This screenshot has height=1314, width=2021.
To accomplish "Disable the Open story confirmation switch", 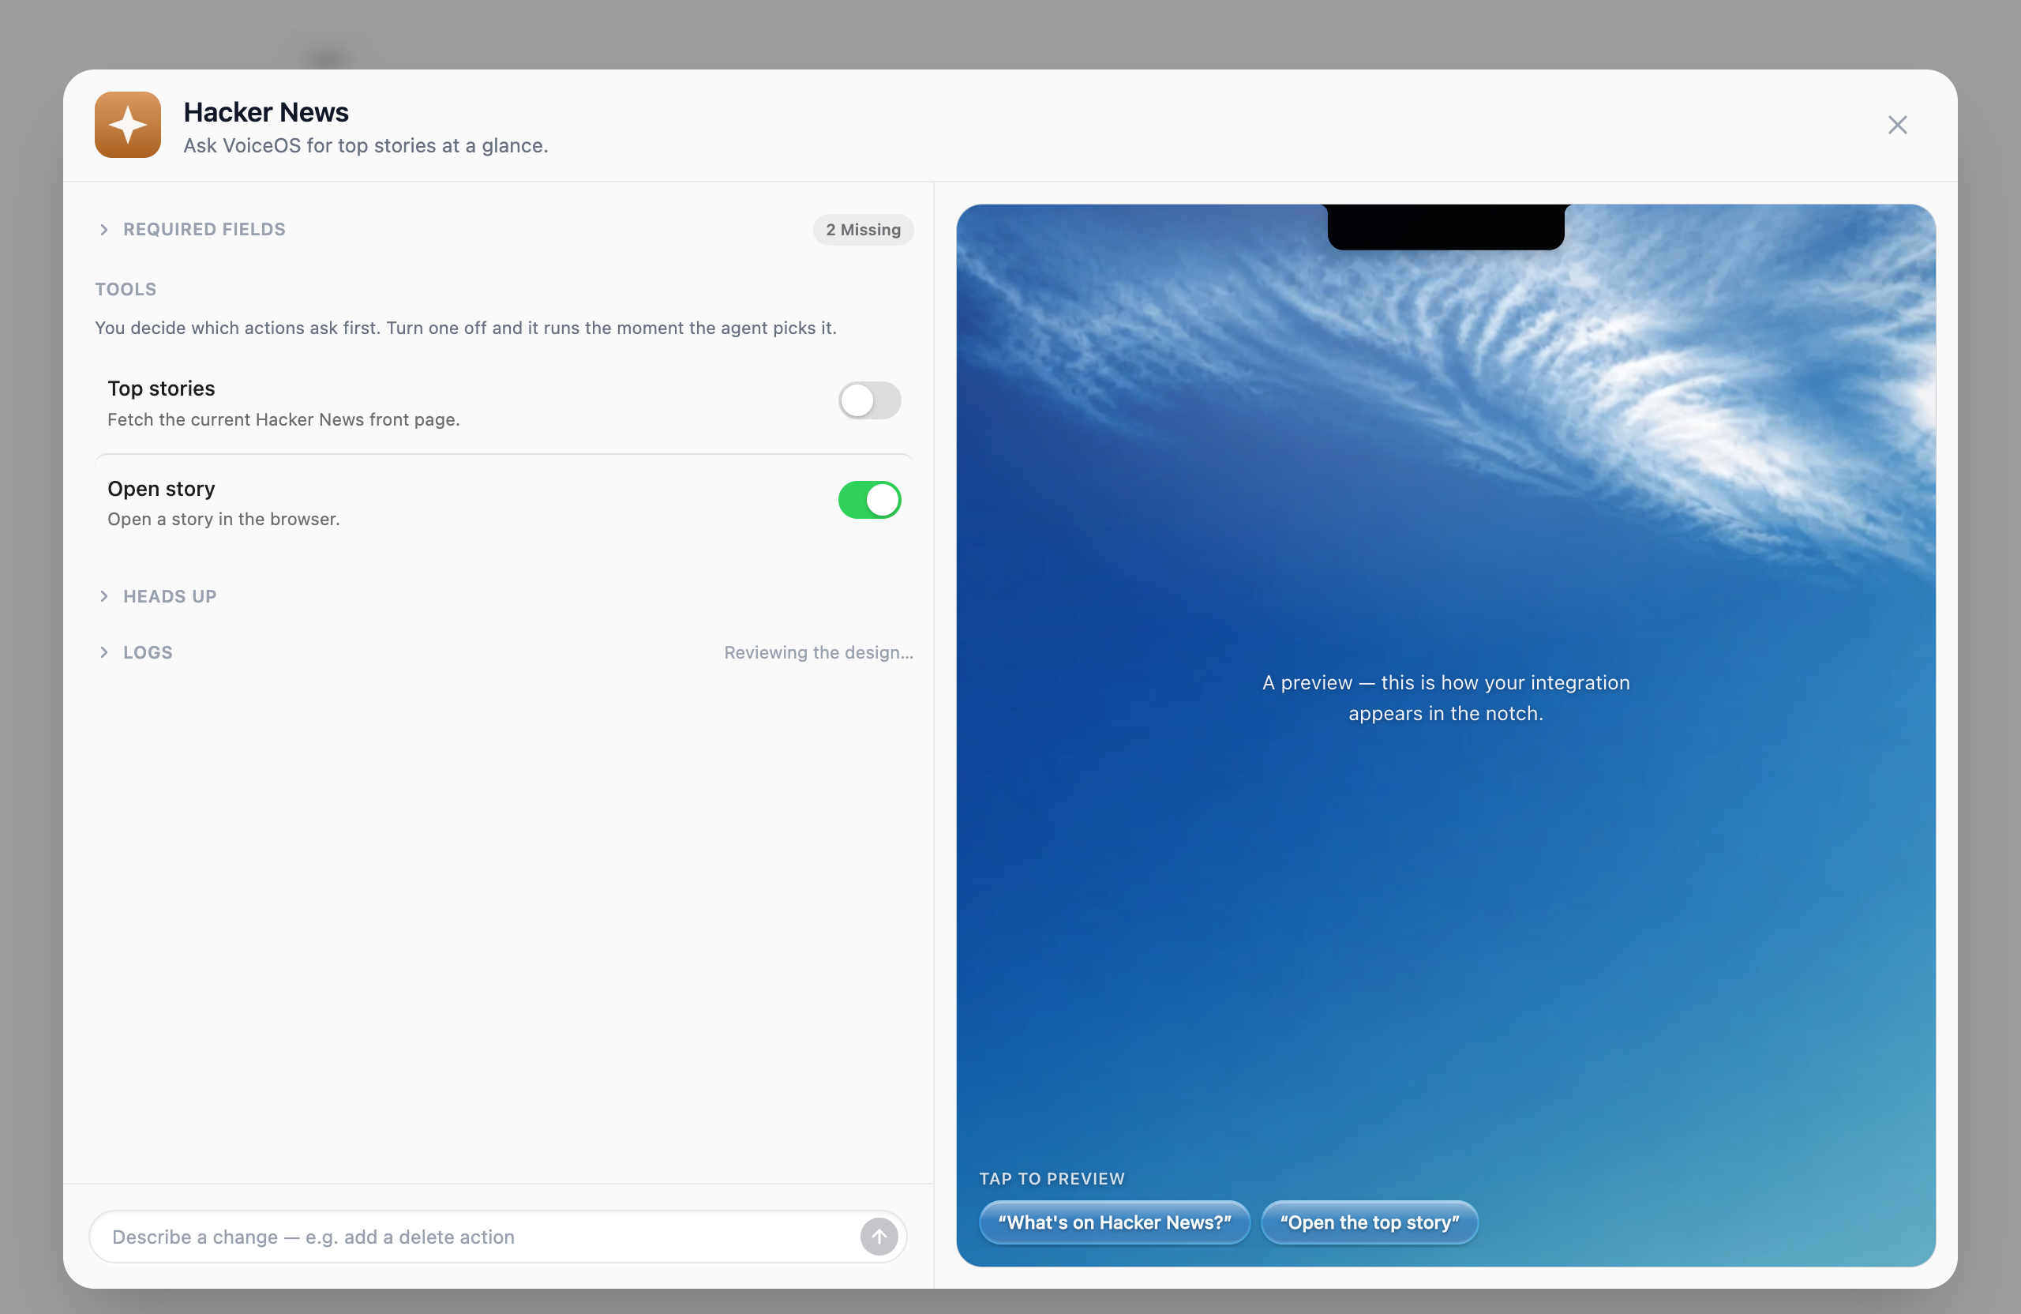I will (x=868, y=499).
